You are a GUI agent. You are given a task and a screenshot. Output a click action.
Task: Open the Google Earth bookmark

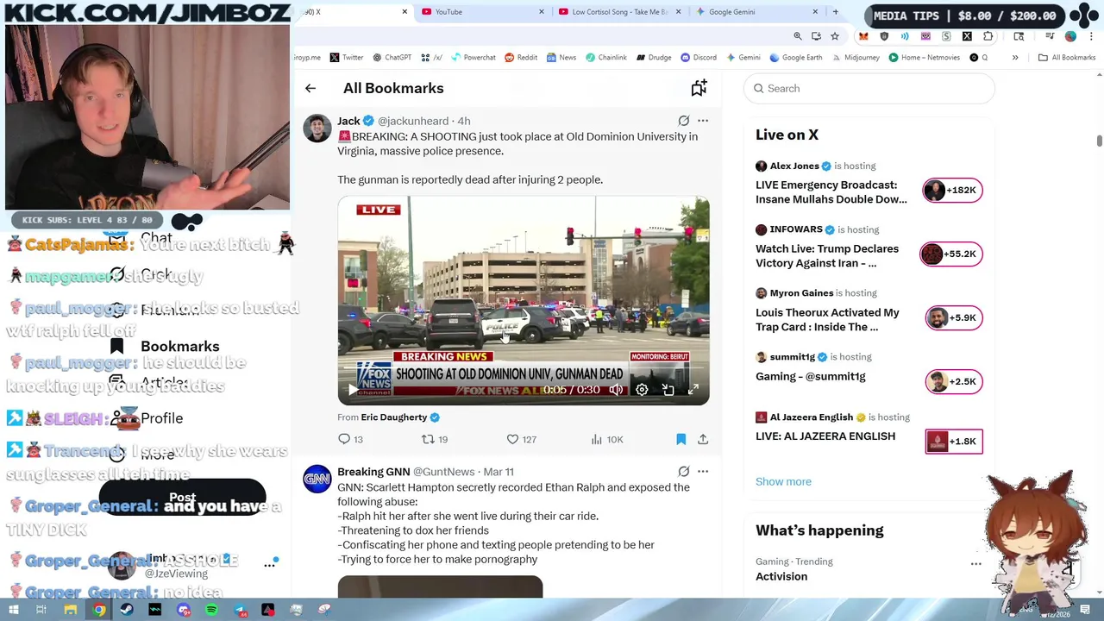click(x=795, y=58)
